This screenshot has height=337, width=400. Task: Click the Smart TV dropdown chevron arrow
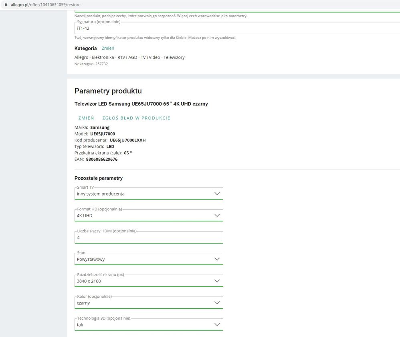coord(217,194)
